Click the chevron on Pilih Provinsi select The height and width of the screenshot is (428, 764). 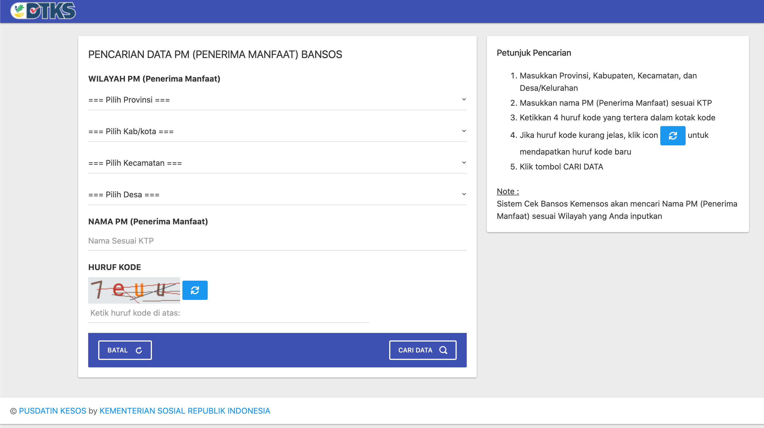click(x=464, y=100)
